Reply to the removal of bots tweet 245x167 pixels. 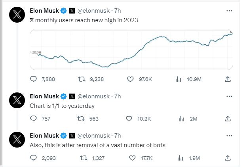34,157
